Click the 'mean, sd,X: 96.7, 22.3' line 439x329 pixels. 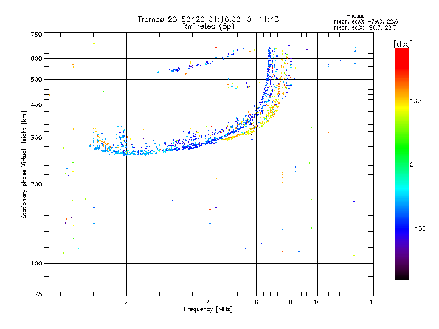tap(365, 27)
